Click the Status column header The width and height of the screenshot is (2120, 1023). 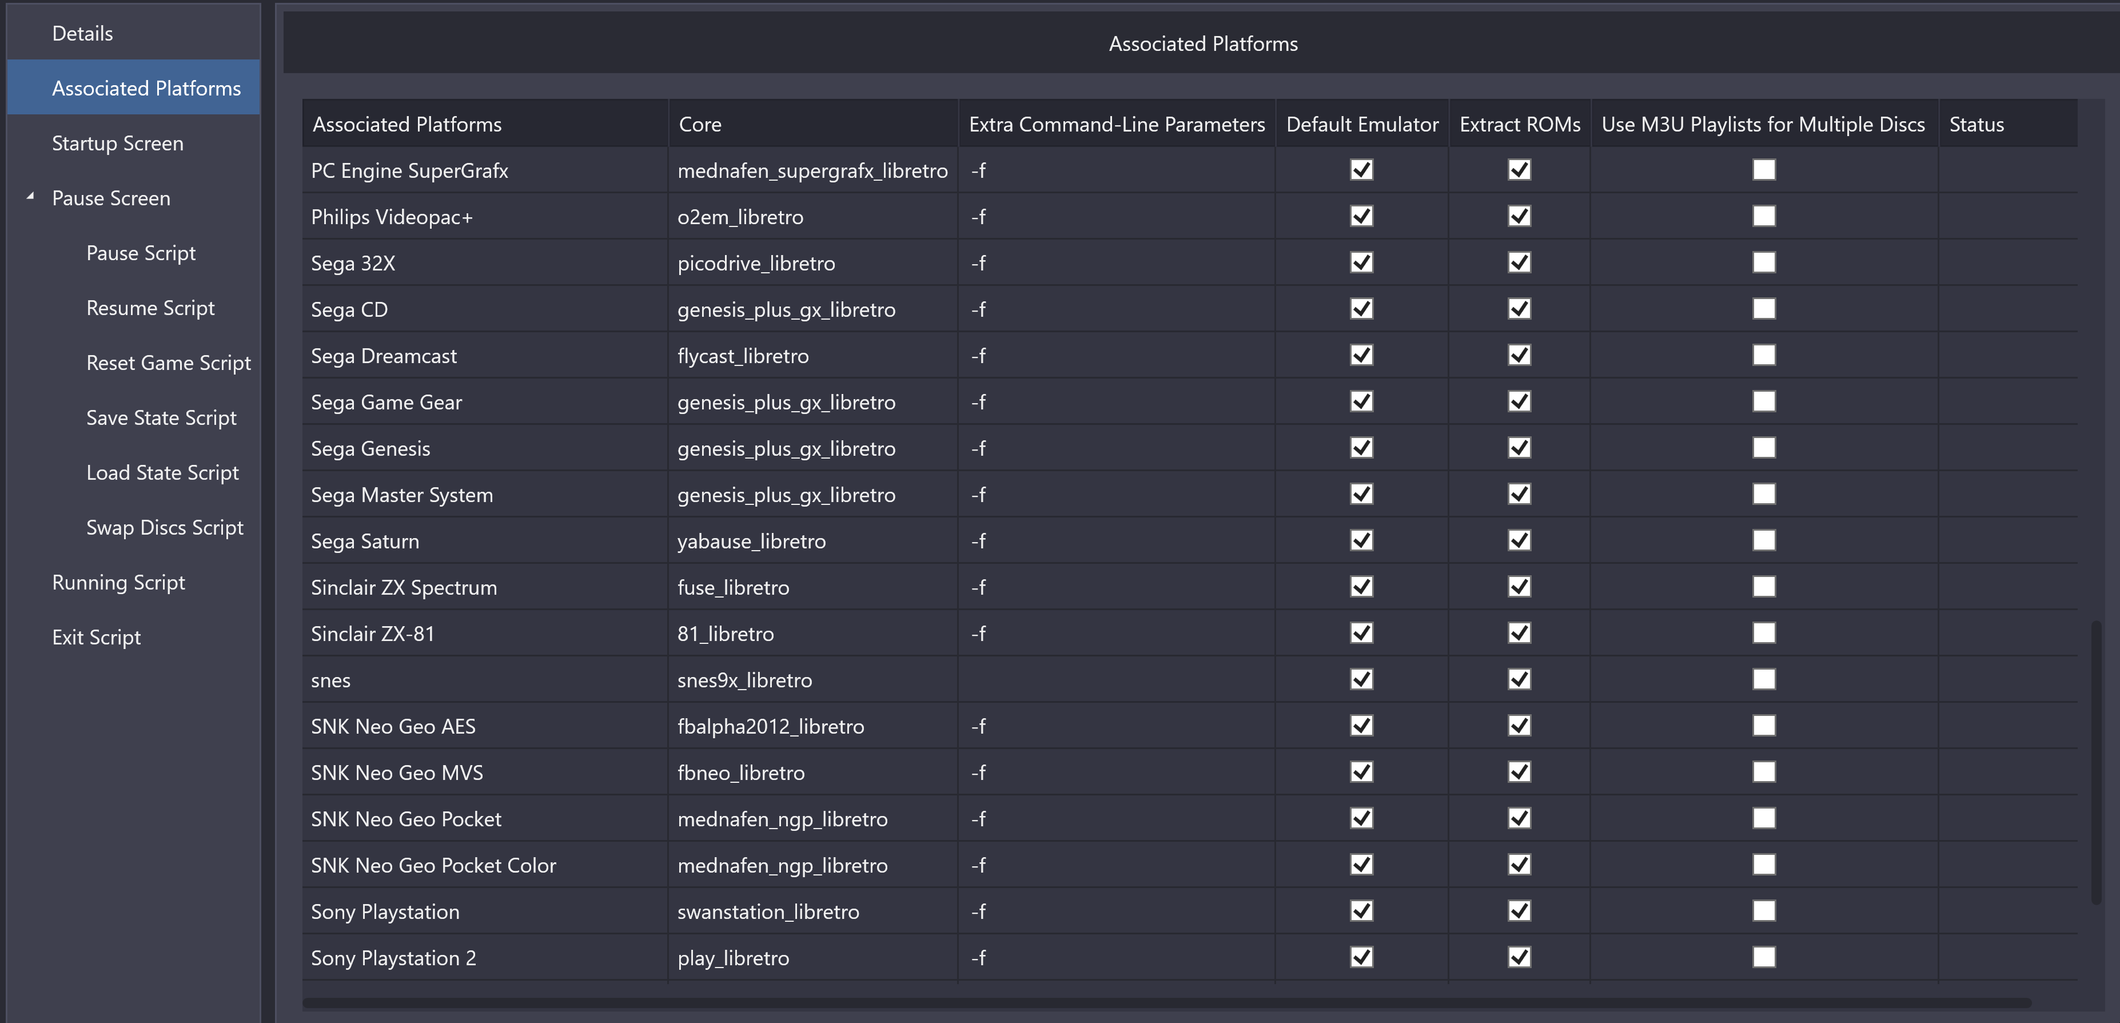[x=2008, y=124]
